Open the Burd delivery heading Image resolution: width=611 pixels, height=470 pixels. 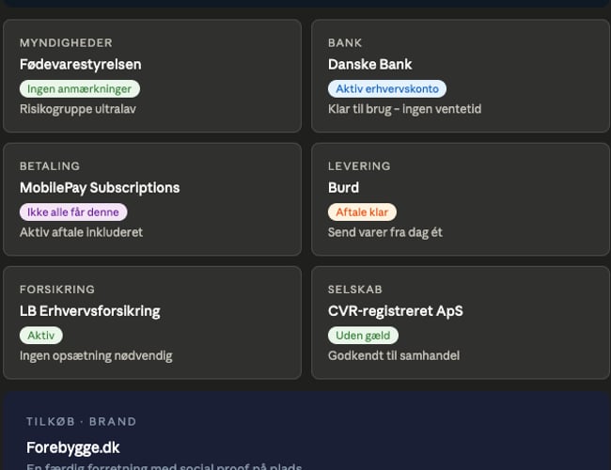click(x=343, y=188)
